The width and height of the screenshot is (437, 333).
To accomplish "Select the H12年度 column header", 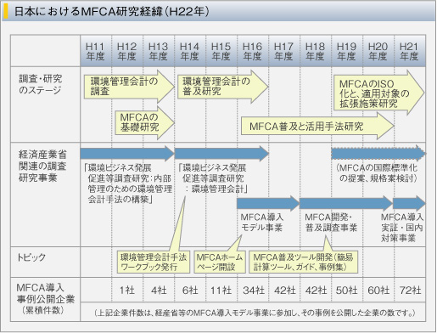I will [127, 51].
